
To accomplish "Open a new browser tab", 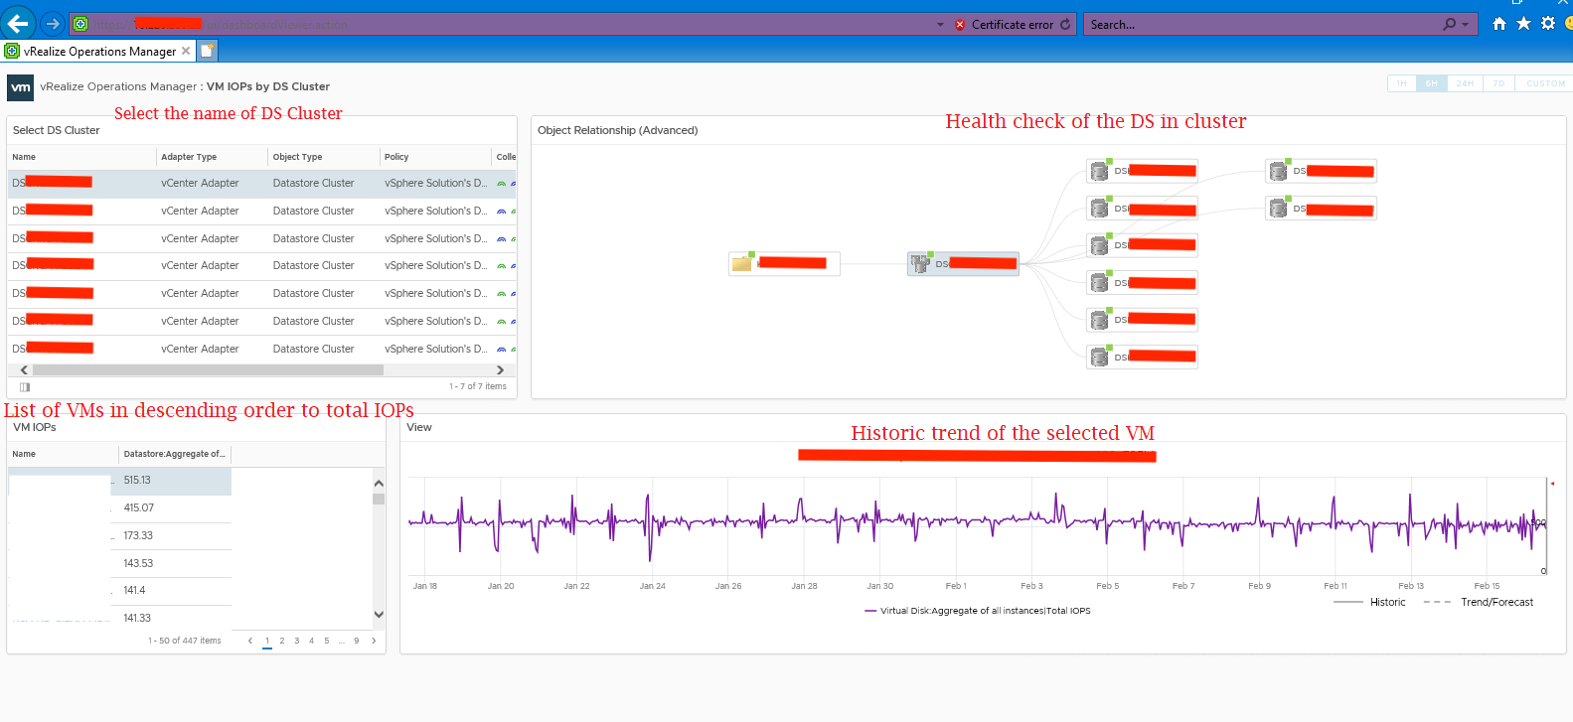I will pos(208,51).
